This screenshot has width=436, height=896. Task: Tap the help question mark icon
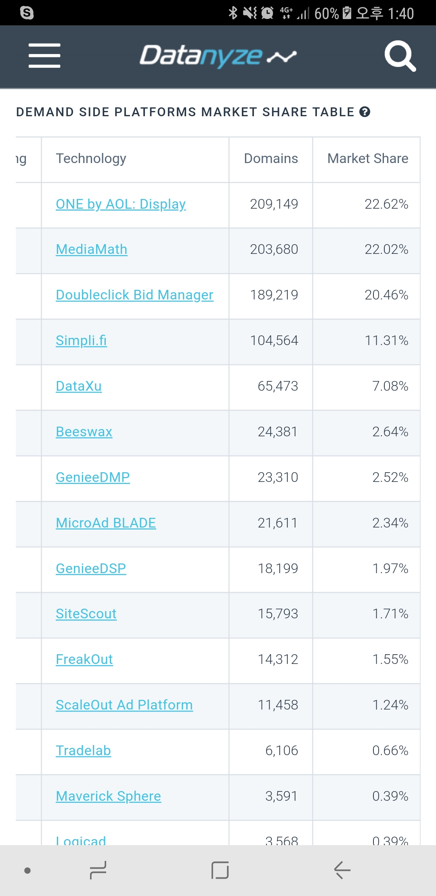coord(365,112)
